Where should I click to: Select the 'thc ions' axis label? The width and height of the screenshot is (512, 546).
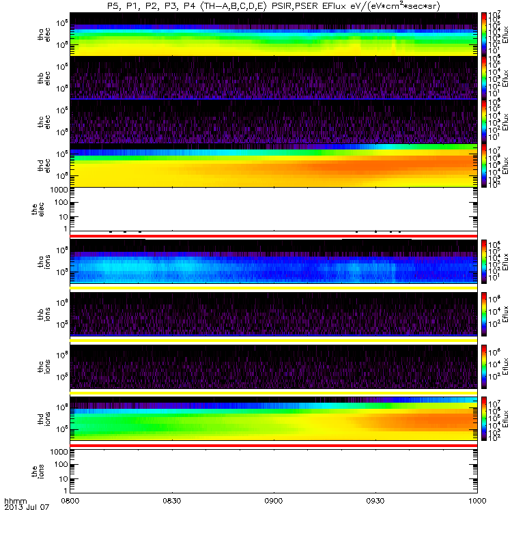[44, 367]
